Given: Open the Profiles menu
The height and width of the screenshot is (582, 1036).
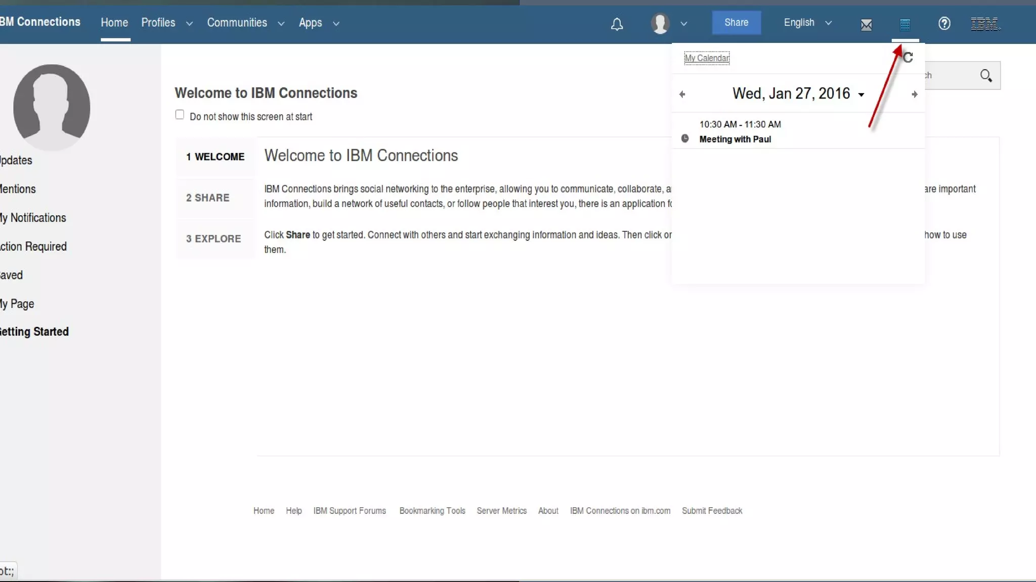Looking at the screenshot, I should (x=158, y=23).
